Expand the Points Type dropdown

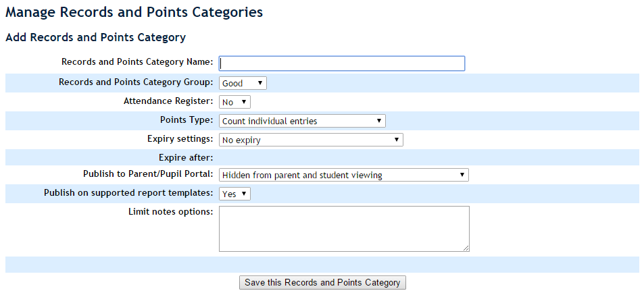tap(301, 121)
